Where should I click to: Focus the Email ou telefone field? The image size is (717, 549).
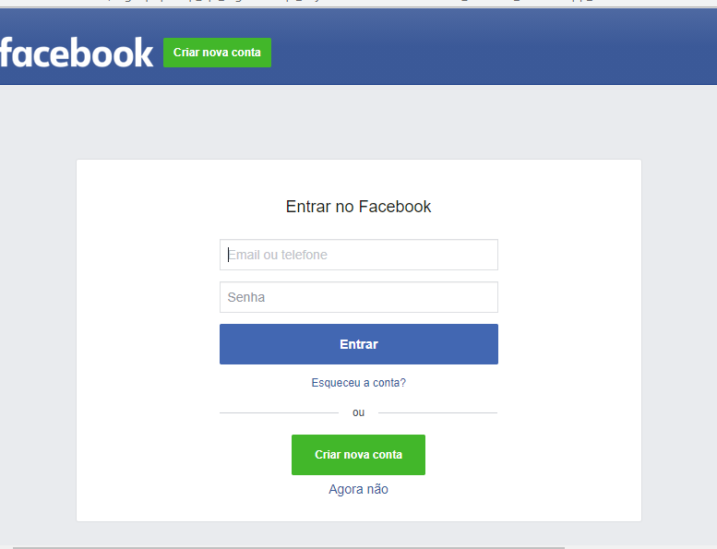coord(358,255)
